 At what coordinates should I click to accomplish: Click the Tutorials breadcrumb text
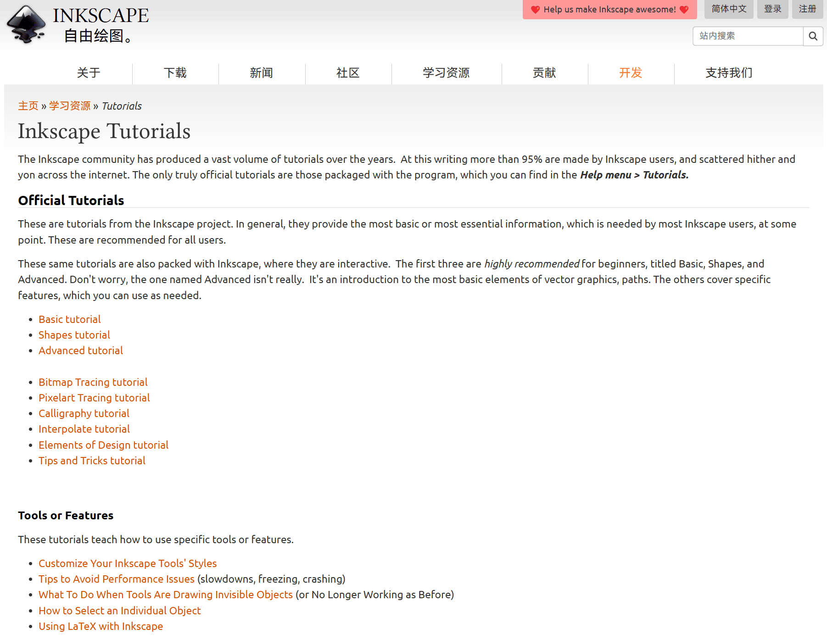[122, 106]
